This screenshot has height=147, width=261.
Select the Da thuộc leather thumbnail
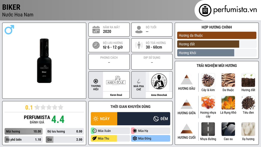pyautogui.click(x=228, y=80)
